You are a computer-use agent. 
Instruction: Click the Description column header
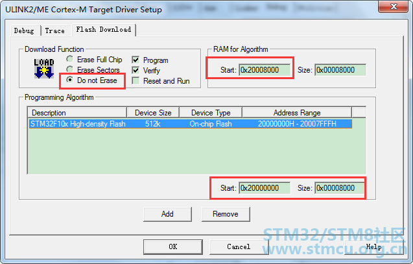tap(77, 113)
